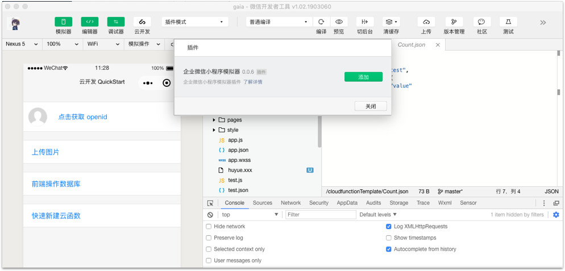Open test.json in file tree
Image resolution: width=565 pixels, height=271 pixels.
(238, 190)
